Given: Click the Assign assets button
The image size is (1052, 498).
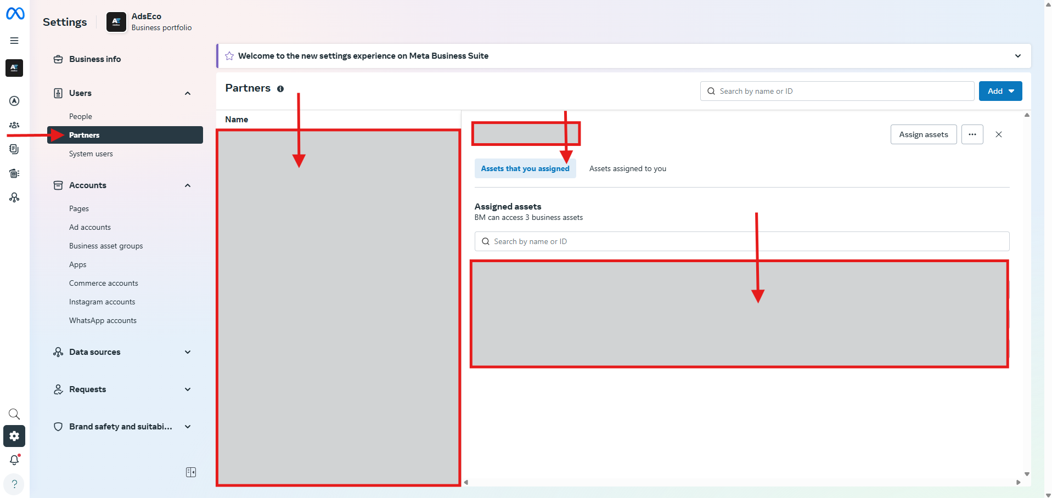Looking at the screenshot, I should 924,134.
